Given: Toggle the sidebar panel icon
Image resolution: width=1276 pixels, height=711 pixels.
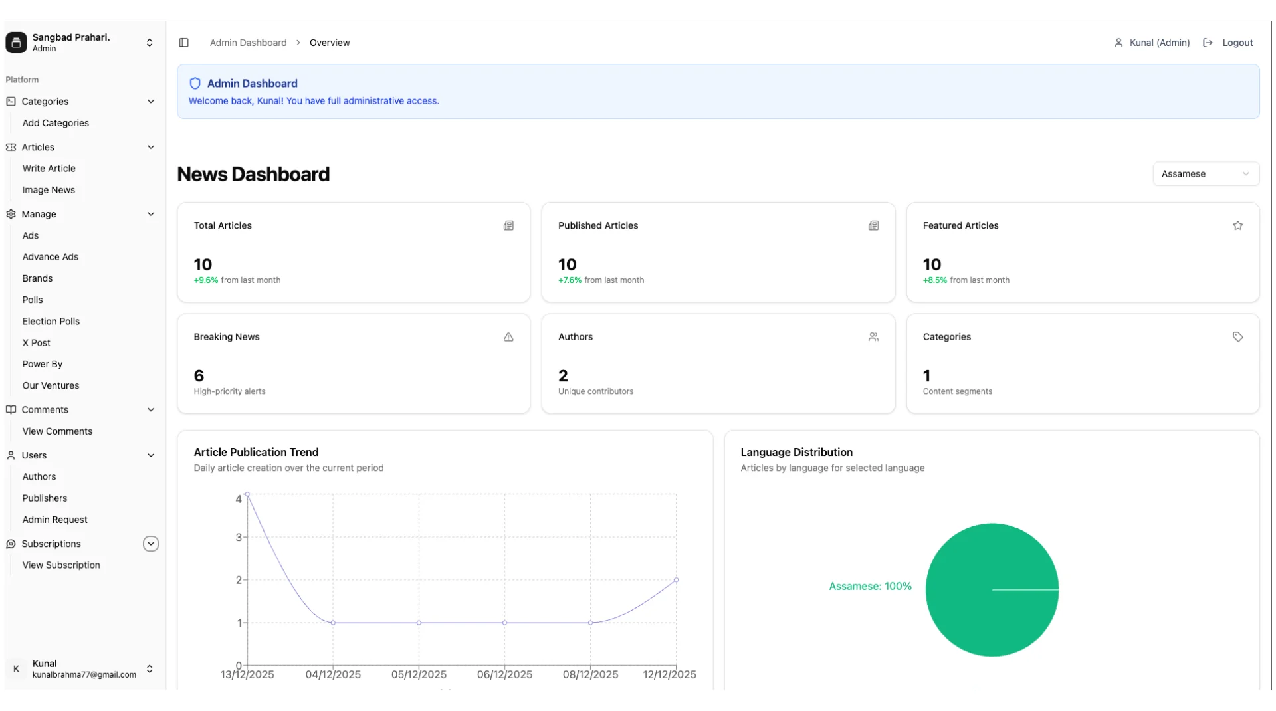Looking at the screenshot, I should coord(184,43).
